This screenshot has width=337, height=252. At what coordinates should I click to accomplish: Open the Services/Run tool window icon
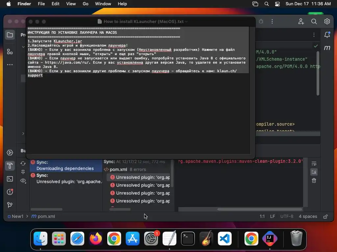click(x=10, y=153)
